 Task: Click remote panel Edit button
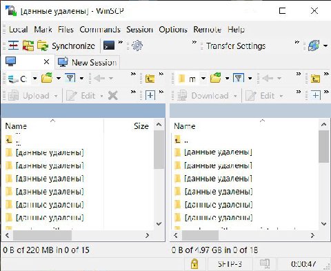click(x=261, y=96)
